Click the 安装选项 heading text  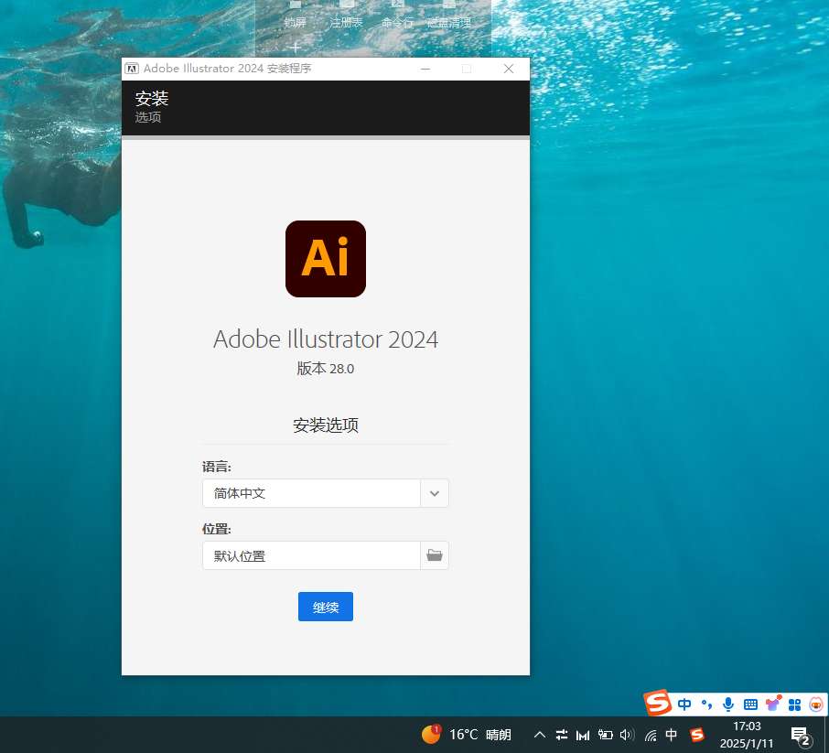326,425
